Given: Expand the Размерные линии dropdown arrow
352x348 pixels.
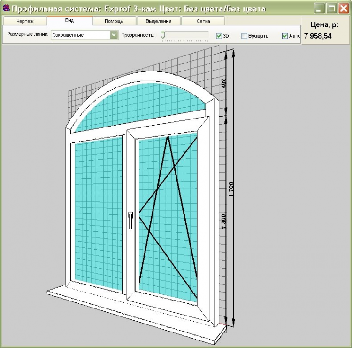Looking at the screenshot, I should tap(114, 35).
